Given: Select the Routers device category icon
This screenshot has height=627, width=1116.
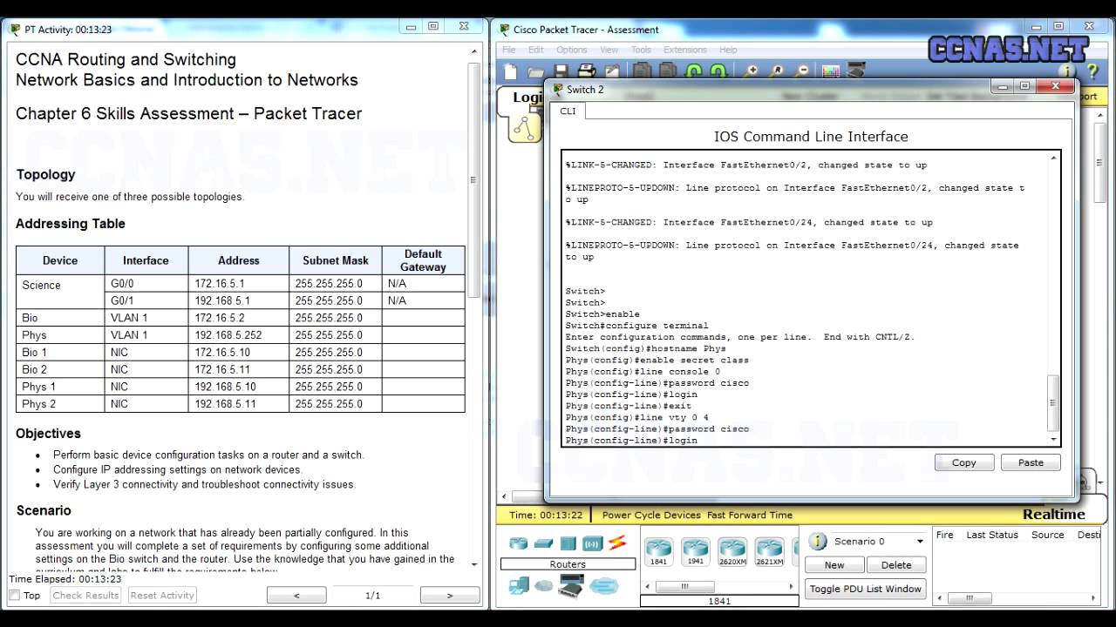Looking at the screenshot, I should tap(519, 543).
